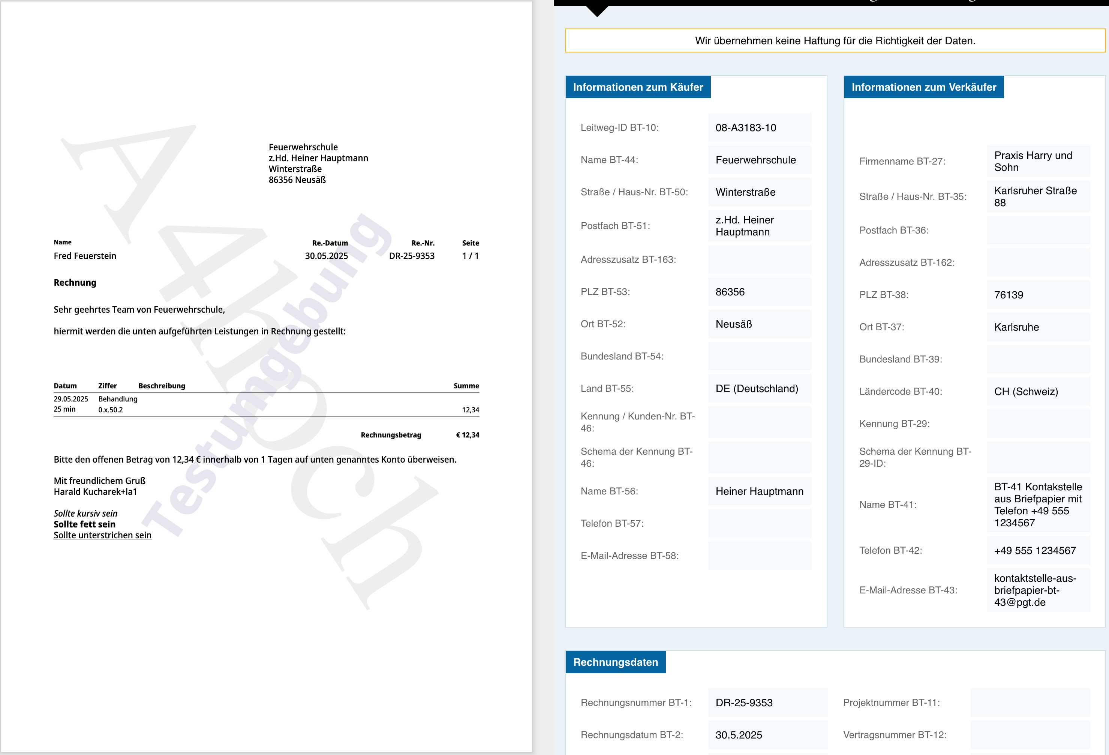Click the signature Harald Kucharek+la1

click(x=96, y=491)
